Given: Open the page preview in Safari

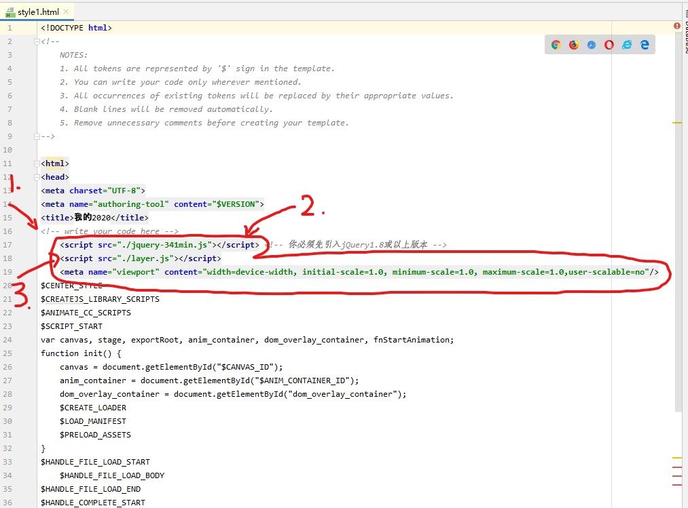Looking at the screenshot, I should click(592, 45).
